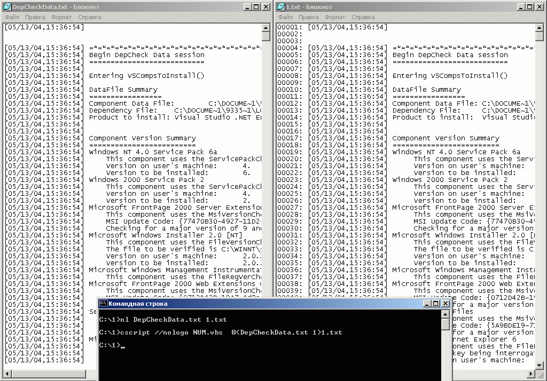Click scroll-up arrow in Командная строка window
Image resolution: width=547 pixels, height=381 pixels.
click(445, 314)
